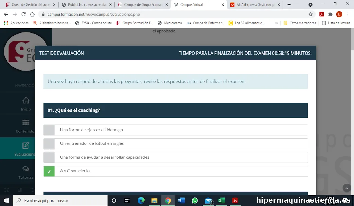Open the Adobe Acrobat extension icon
This screenshot has width=354, height=206.
[x=322, y=14]
